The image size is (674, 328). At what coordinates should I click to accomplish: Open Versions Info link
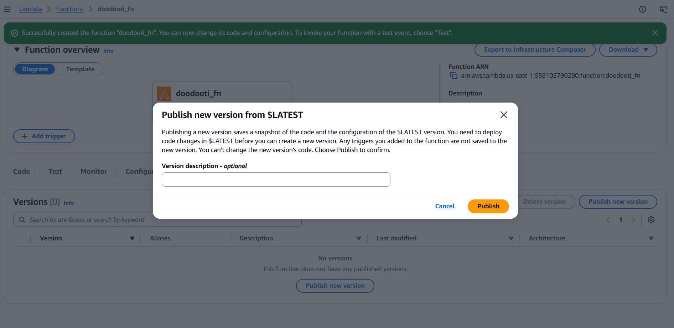69,203
